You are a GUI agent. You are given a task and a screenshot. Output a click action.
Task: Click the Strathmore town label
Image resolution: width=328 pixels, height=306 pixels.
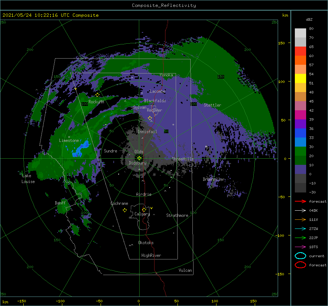tap(177, 215)
